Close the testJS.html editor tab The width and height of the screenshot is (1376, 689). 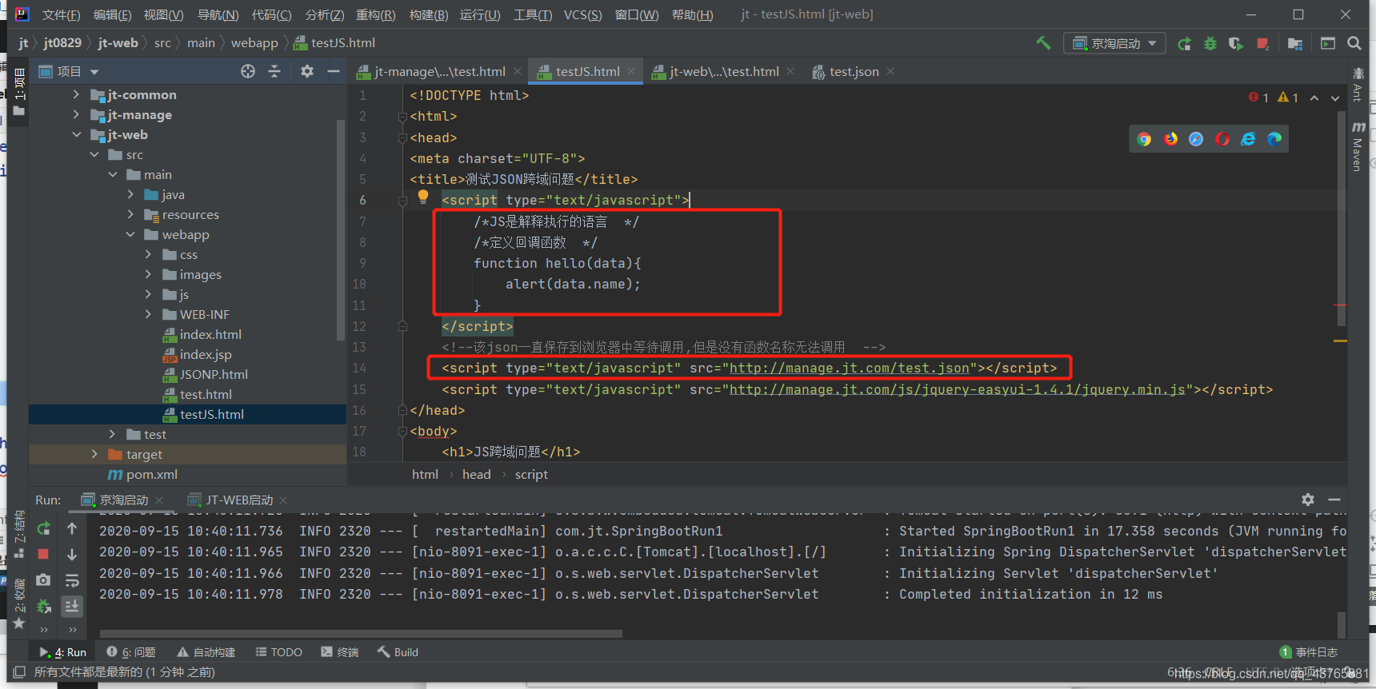pos(631,71)
